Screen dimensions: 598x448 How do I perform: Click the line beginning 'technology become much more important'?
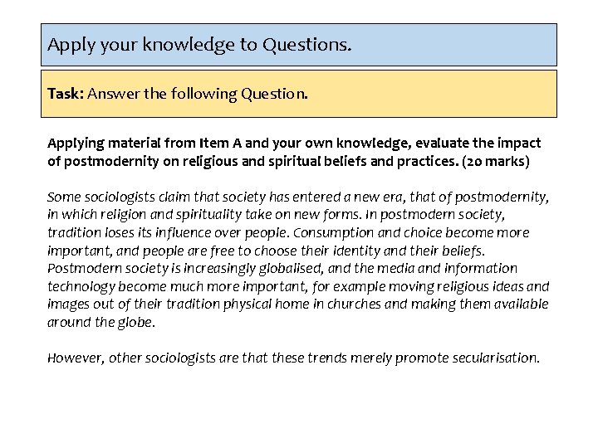pyautogui.click(x=298, y=286)
